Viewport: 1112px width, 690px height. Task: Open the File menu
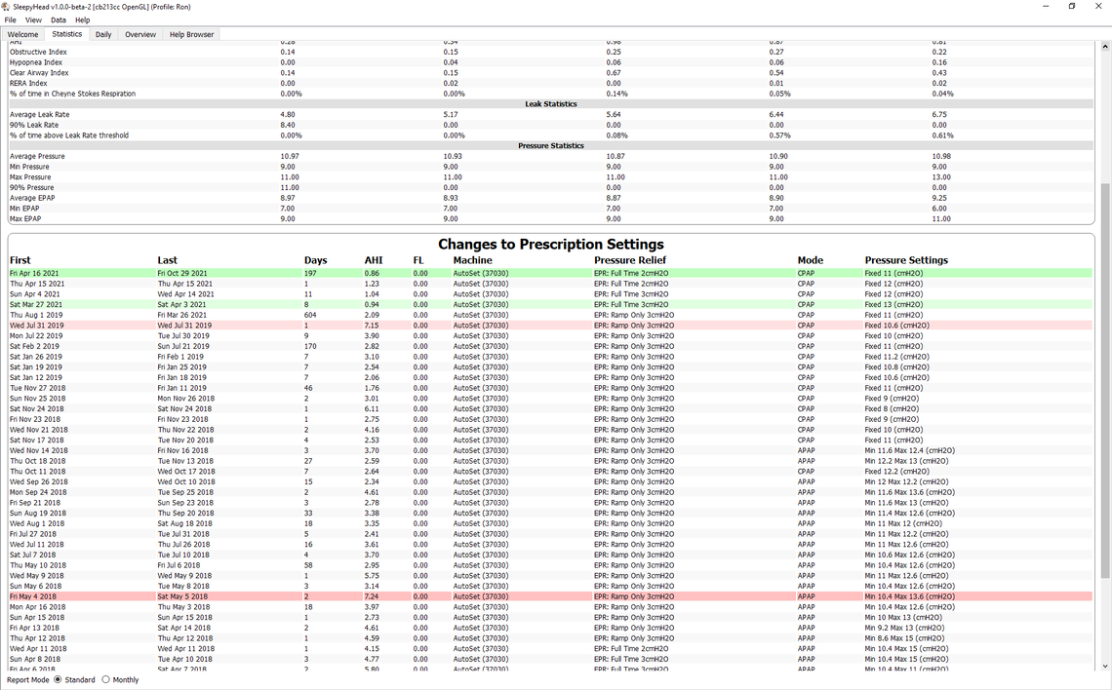(x=10, y=19)
